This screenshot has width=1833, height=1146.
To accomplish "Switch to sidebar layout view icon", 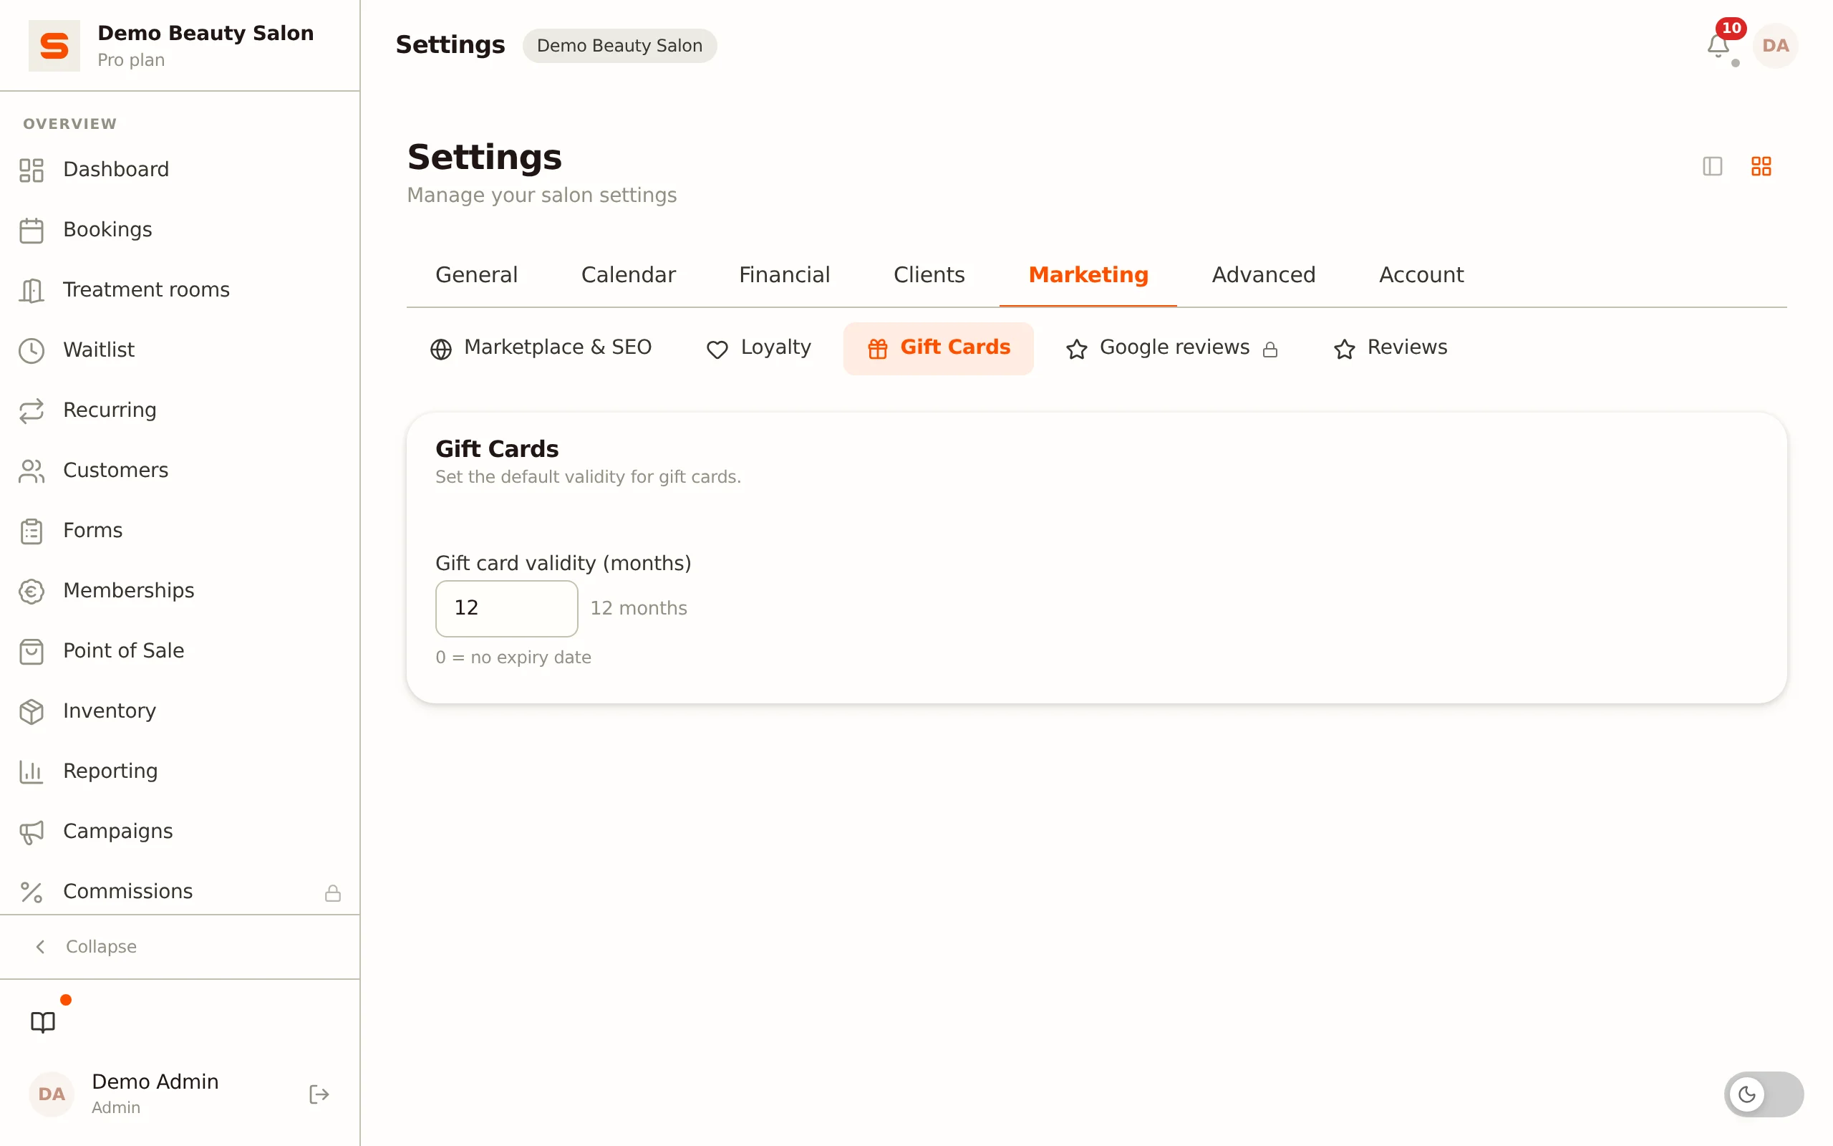I will point(1712,166).
